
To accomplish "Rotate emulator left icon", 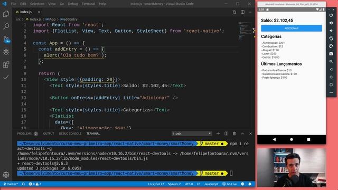I will click(331, 39).
